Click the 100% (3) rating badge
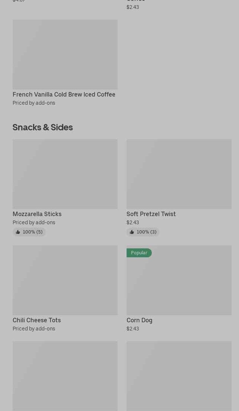The image size is (239, 411). [146, 232]
